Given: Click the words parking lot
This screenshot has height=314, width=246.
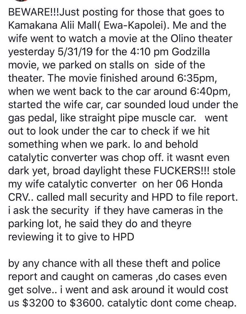Looking at the screenshot, I should (x=34, y=224).
